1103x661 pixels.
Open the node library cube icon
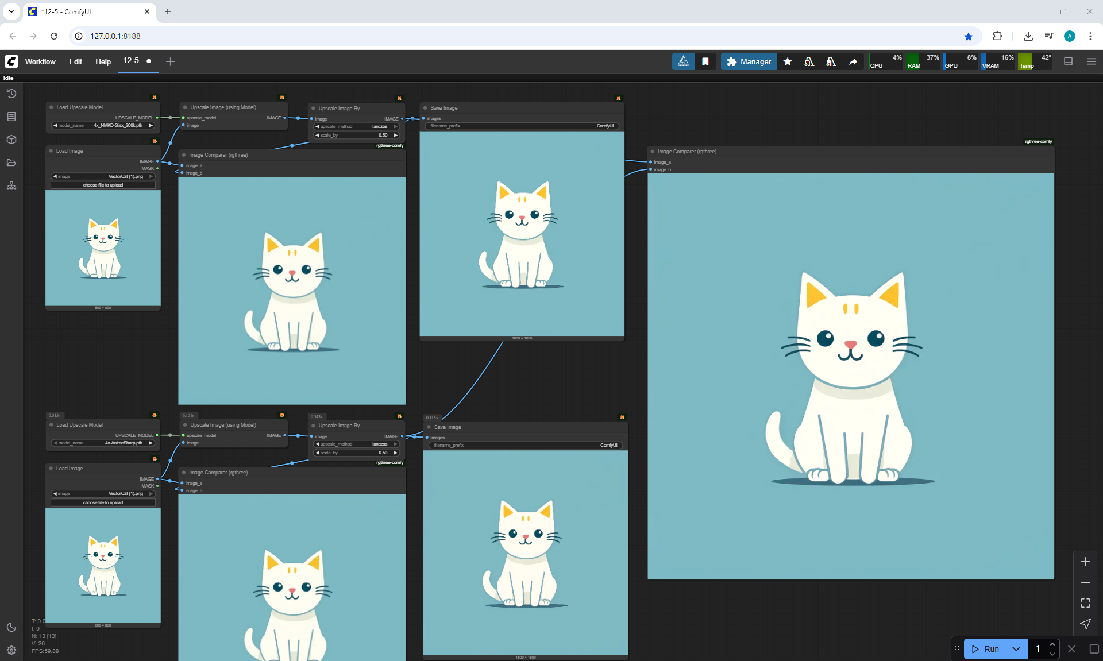(x=11, y=140)
